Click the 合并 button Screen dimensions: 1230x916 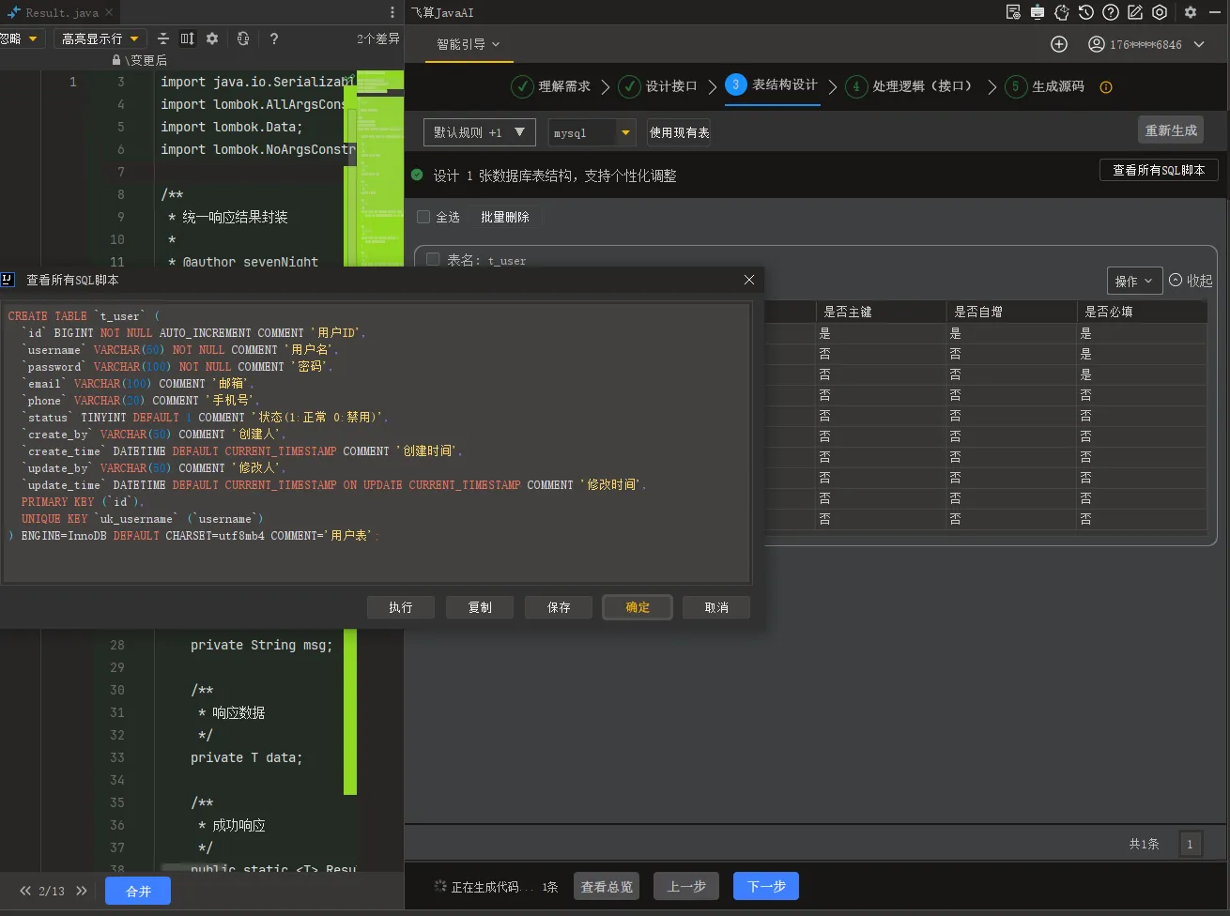click(x=138, y=891)
